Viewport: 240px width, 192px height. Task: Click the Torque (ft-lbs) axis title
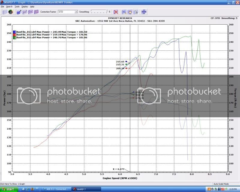point(235,98)
